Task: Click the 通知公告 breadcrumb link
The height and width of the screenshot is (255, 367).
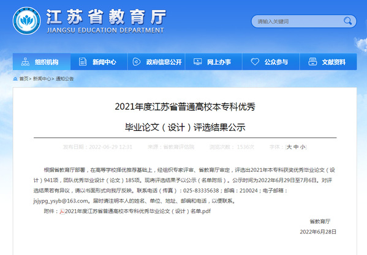Action: point(64,79)
